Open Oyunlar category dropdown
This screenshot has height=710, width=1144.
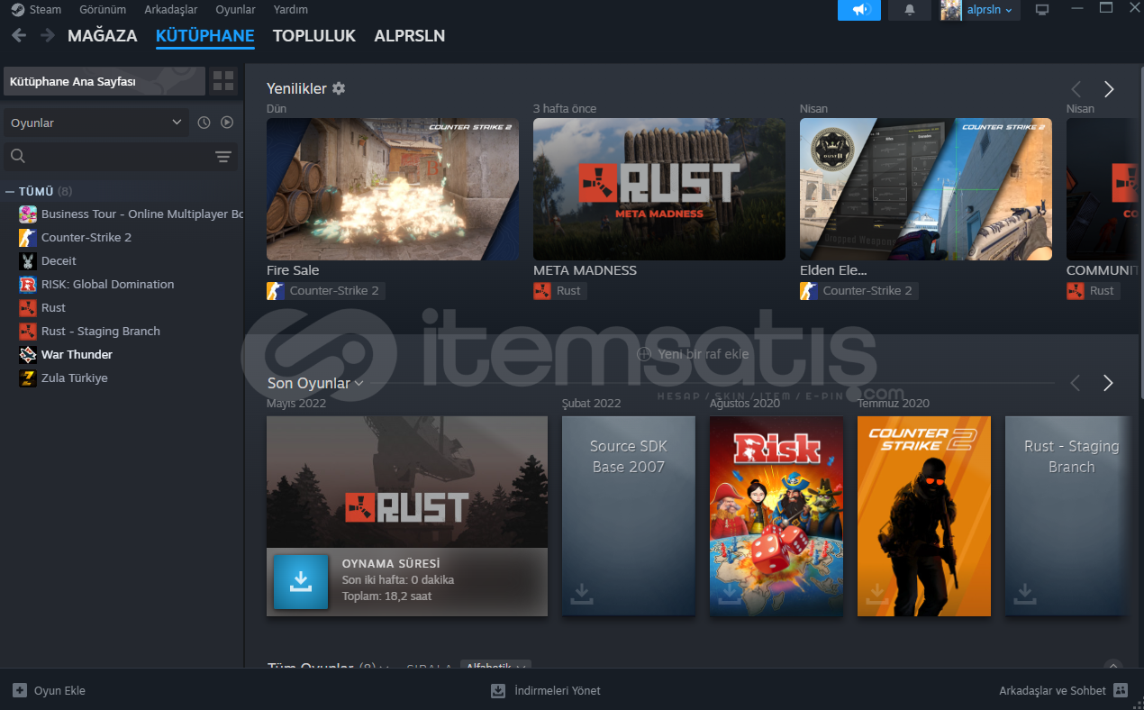95,123
